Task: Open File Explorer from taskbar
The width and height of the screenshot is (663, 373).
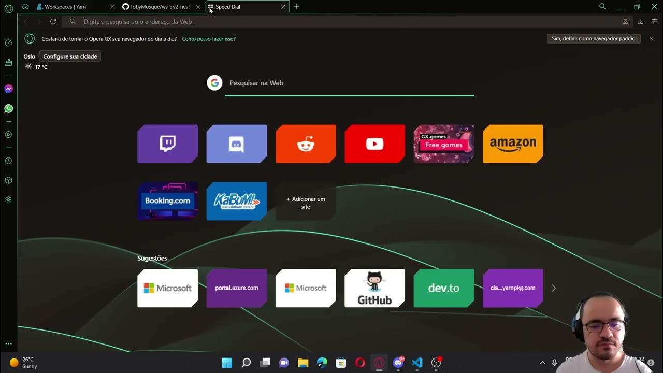Action: 303,363
